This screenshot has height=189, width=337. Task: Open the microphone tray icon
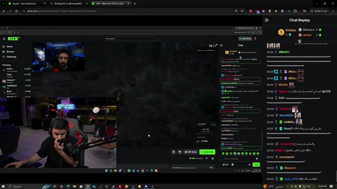300,186
